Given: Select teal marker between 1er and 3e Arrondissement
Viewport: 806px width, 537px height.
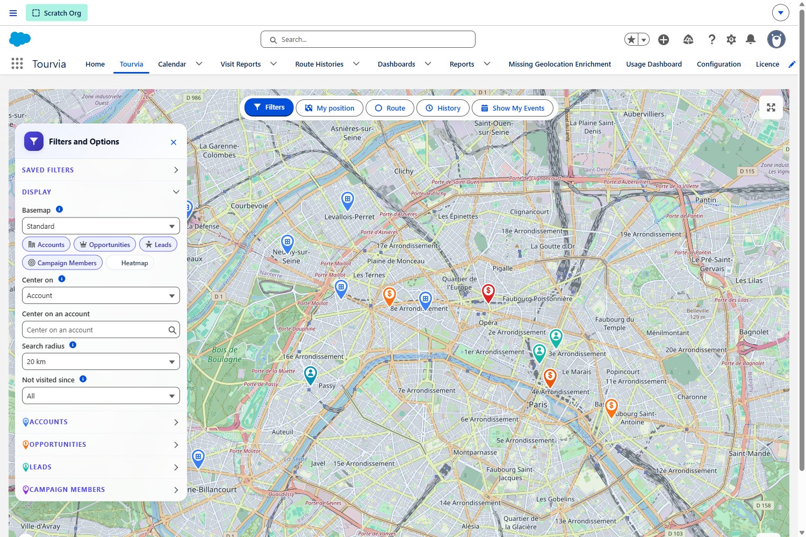Looking at the screenshot, I should point(539,353).
